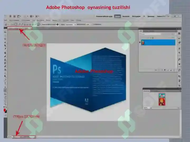Select the Gradient tool
190x142 pixels.
[x=5, y=69]
